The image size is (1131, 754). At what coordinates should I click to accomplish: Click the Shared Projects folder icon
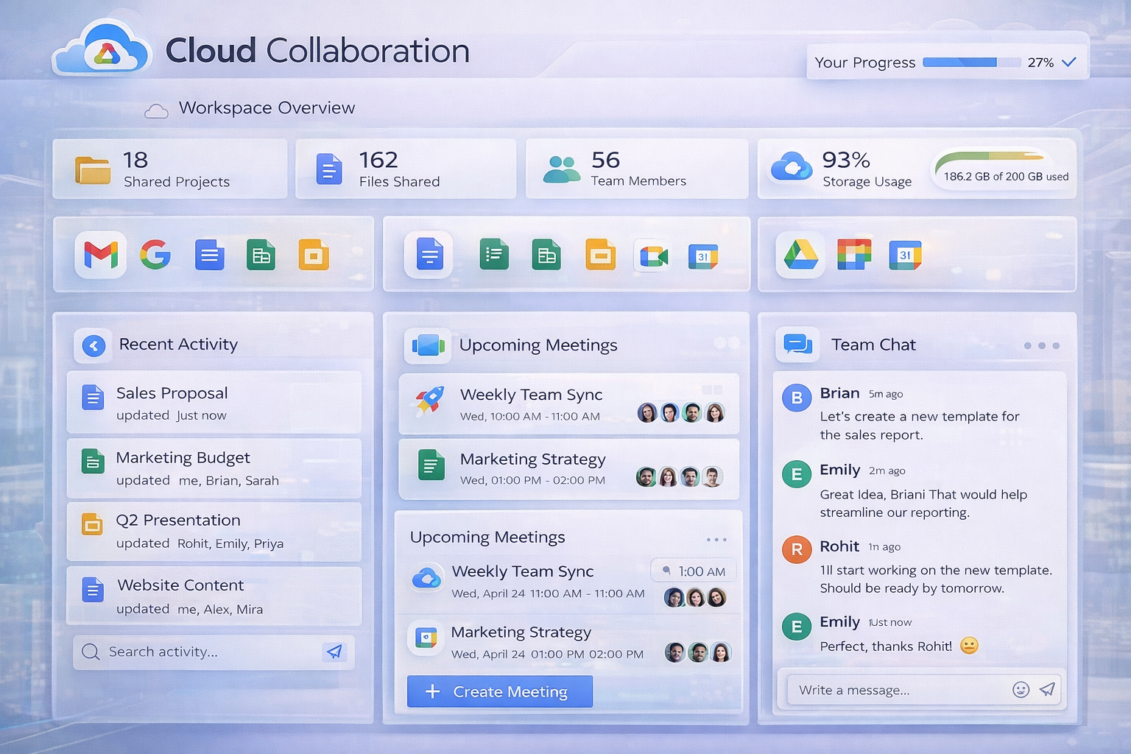93,169
